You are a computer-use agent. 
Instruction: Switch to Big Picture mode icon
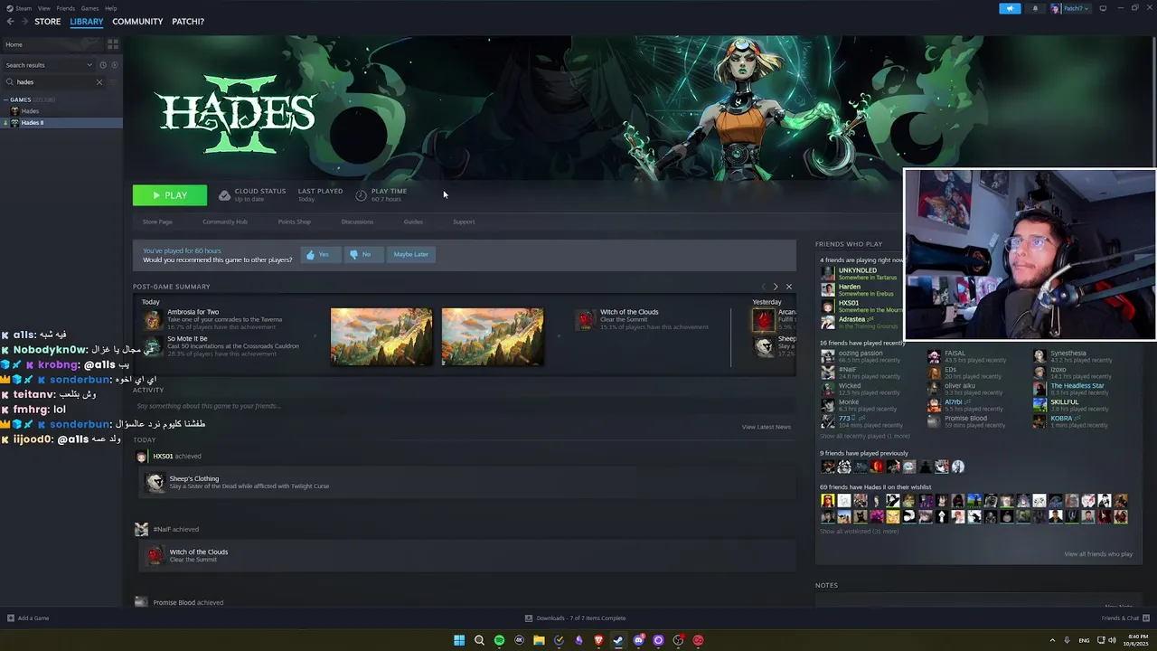(x=1103, y=9)
